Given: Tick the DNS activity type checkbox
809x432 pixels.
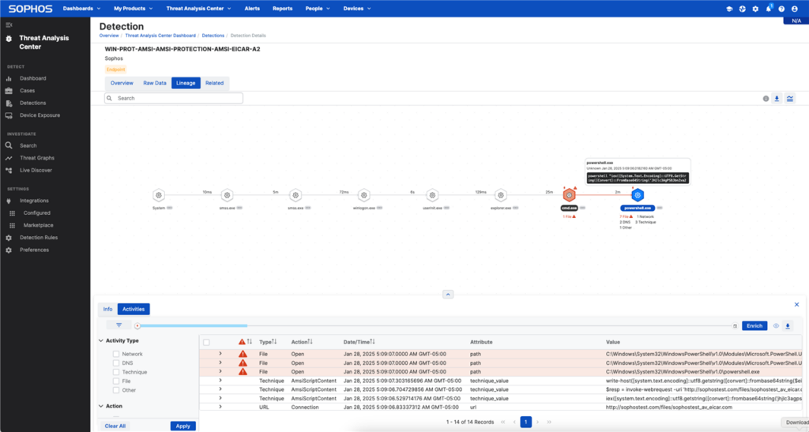Looking at the screenshot, I should click(x=116, y=363).
